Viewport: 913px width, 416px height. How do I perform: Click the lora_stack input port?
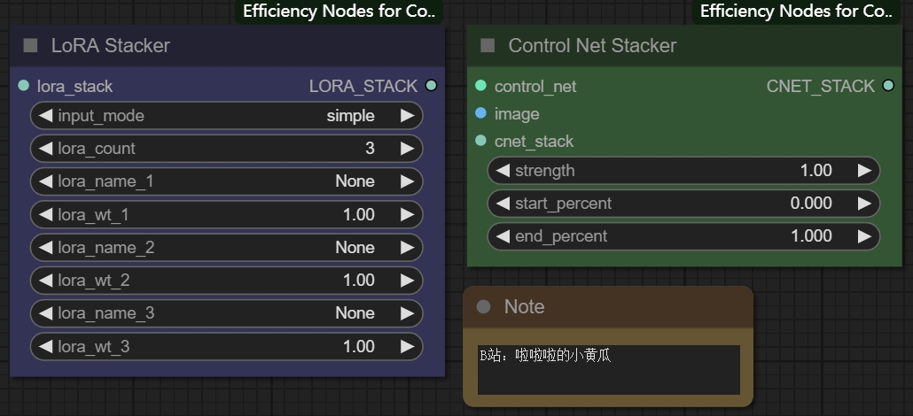[24, 86]
